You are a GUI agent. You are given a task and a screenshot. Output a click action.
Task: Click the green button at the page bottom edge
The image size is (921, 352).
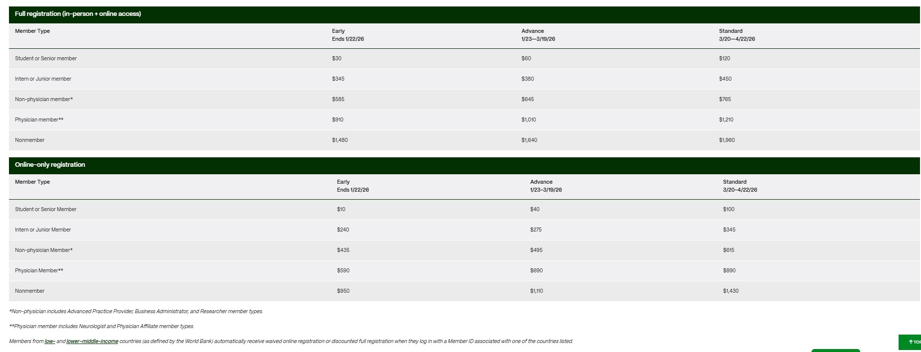pyautogui.click(x=835, y=350)
